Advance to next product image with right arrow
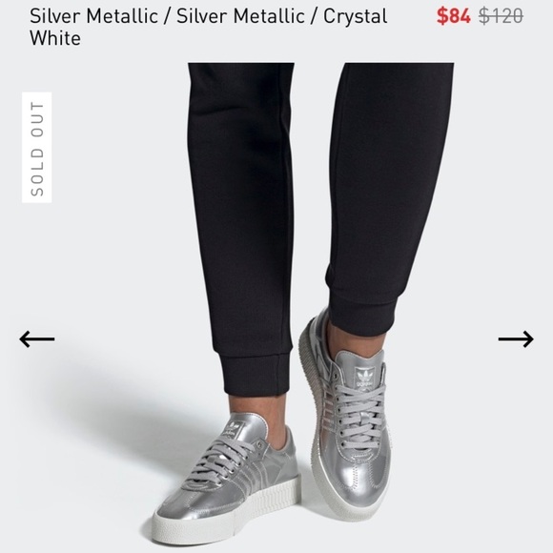553x553 pixels. pyautogui.click(x=516, y=338)
